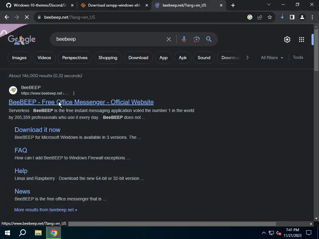Open File Explorer from the taskbar
The width and height of the screenshot is (319, 239).
[x=38, y=233]
